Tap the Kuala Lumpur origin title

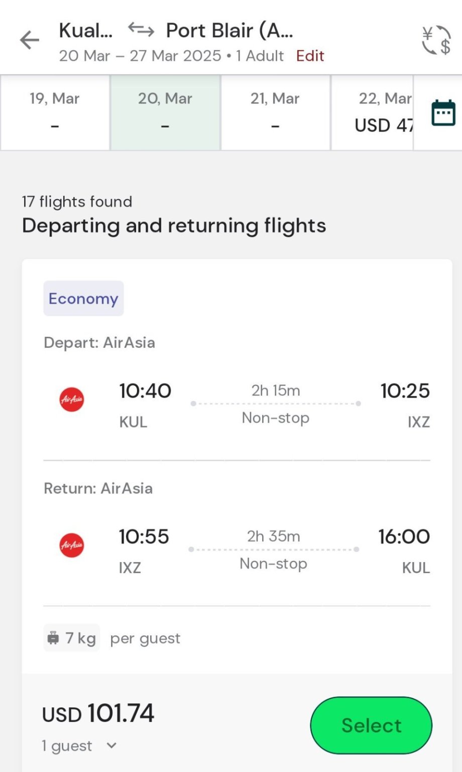click(x=85, y=31)
